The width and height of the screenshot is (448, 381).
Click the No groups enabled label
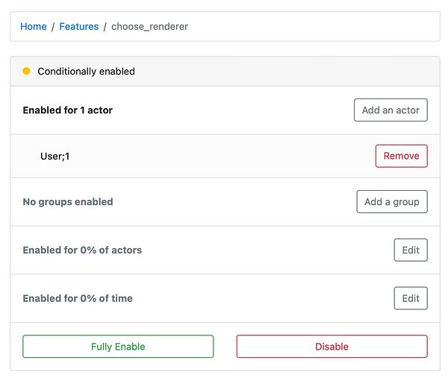tap(68, 202)
